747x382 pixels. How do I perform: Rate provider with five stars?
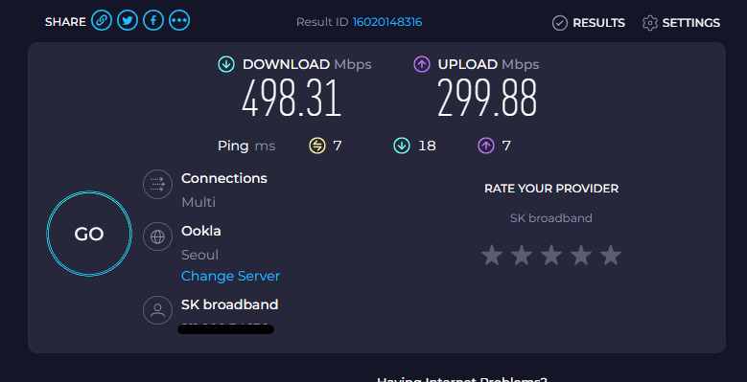pyautogui.click(x=610, y=256)
